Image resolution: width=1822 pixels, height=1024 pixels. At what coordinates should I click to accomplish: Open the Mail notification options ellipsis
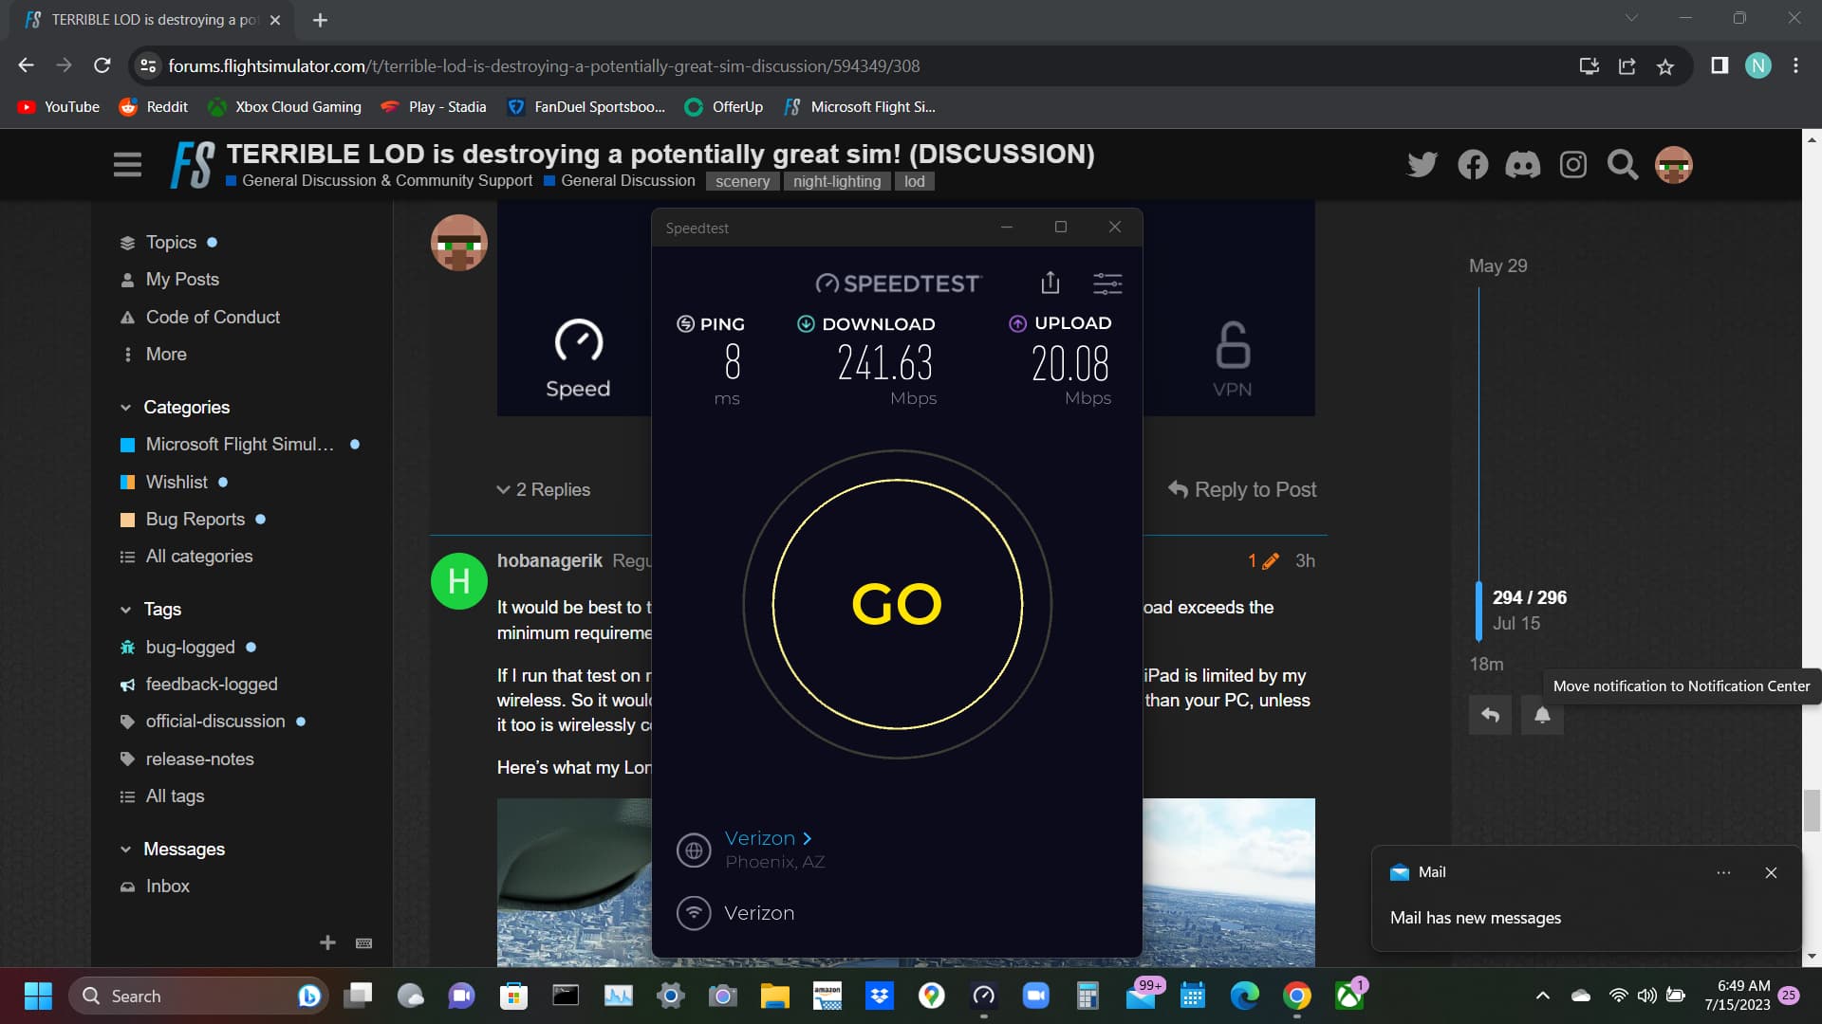pos(1723,872)
